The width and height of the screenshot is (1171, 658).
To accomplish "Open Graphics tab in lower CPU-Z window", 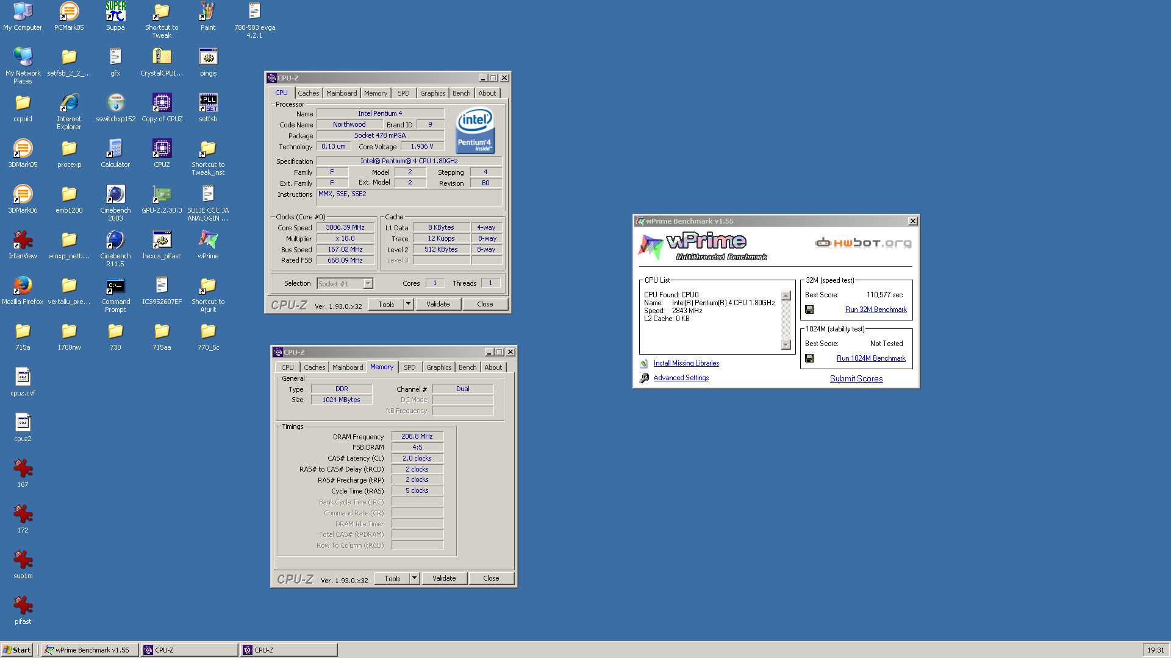I will [439, 367].
